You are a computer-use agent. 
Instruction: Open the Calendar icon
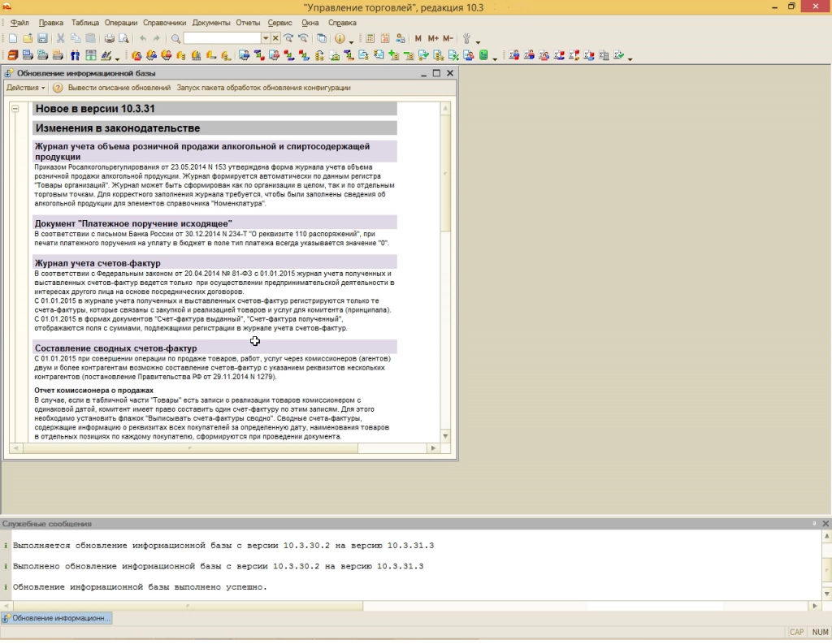pyautogui.click(x=385, y=38)
